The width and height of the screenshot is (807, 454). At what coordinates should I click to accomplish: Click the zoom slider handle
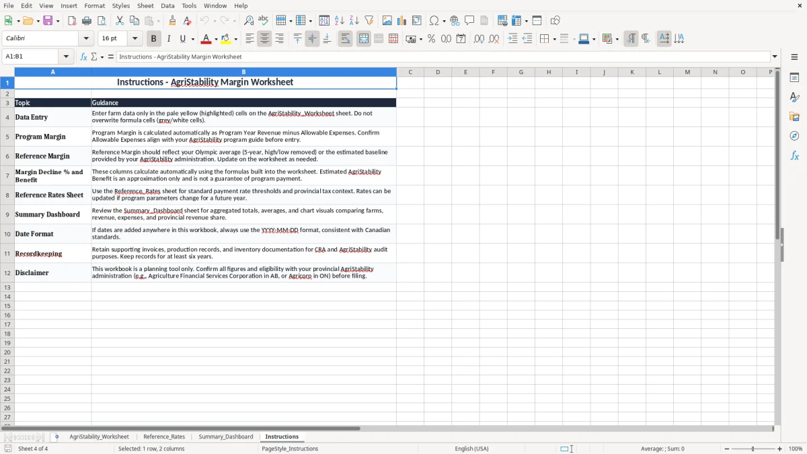[753, 449]
